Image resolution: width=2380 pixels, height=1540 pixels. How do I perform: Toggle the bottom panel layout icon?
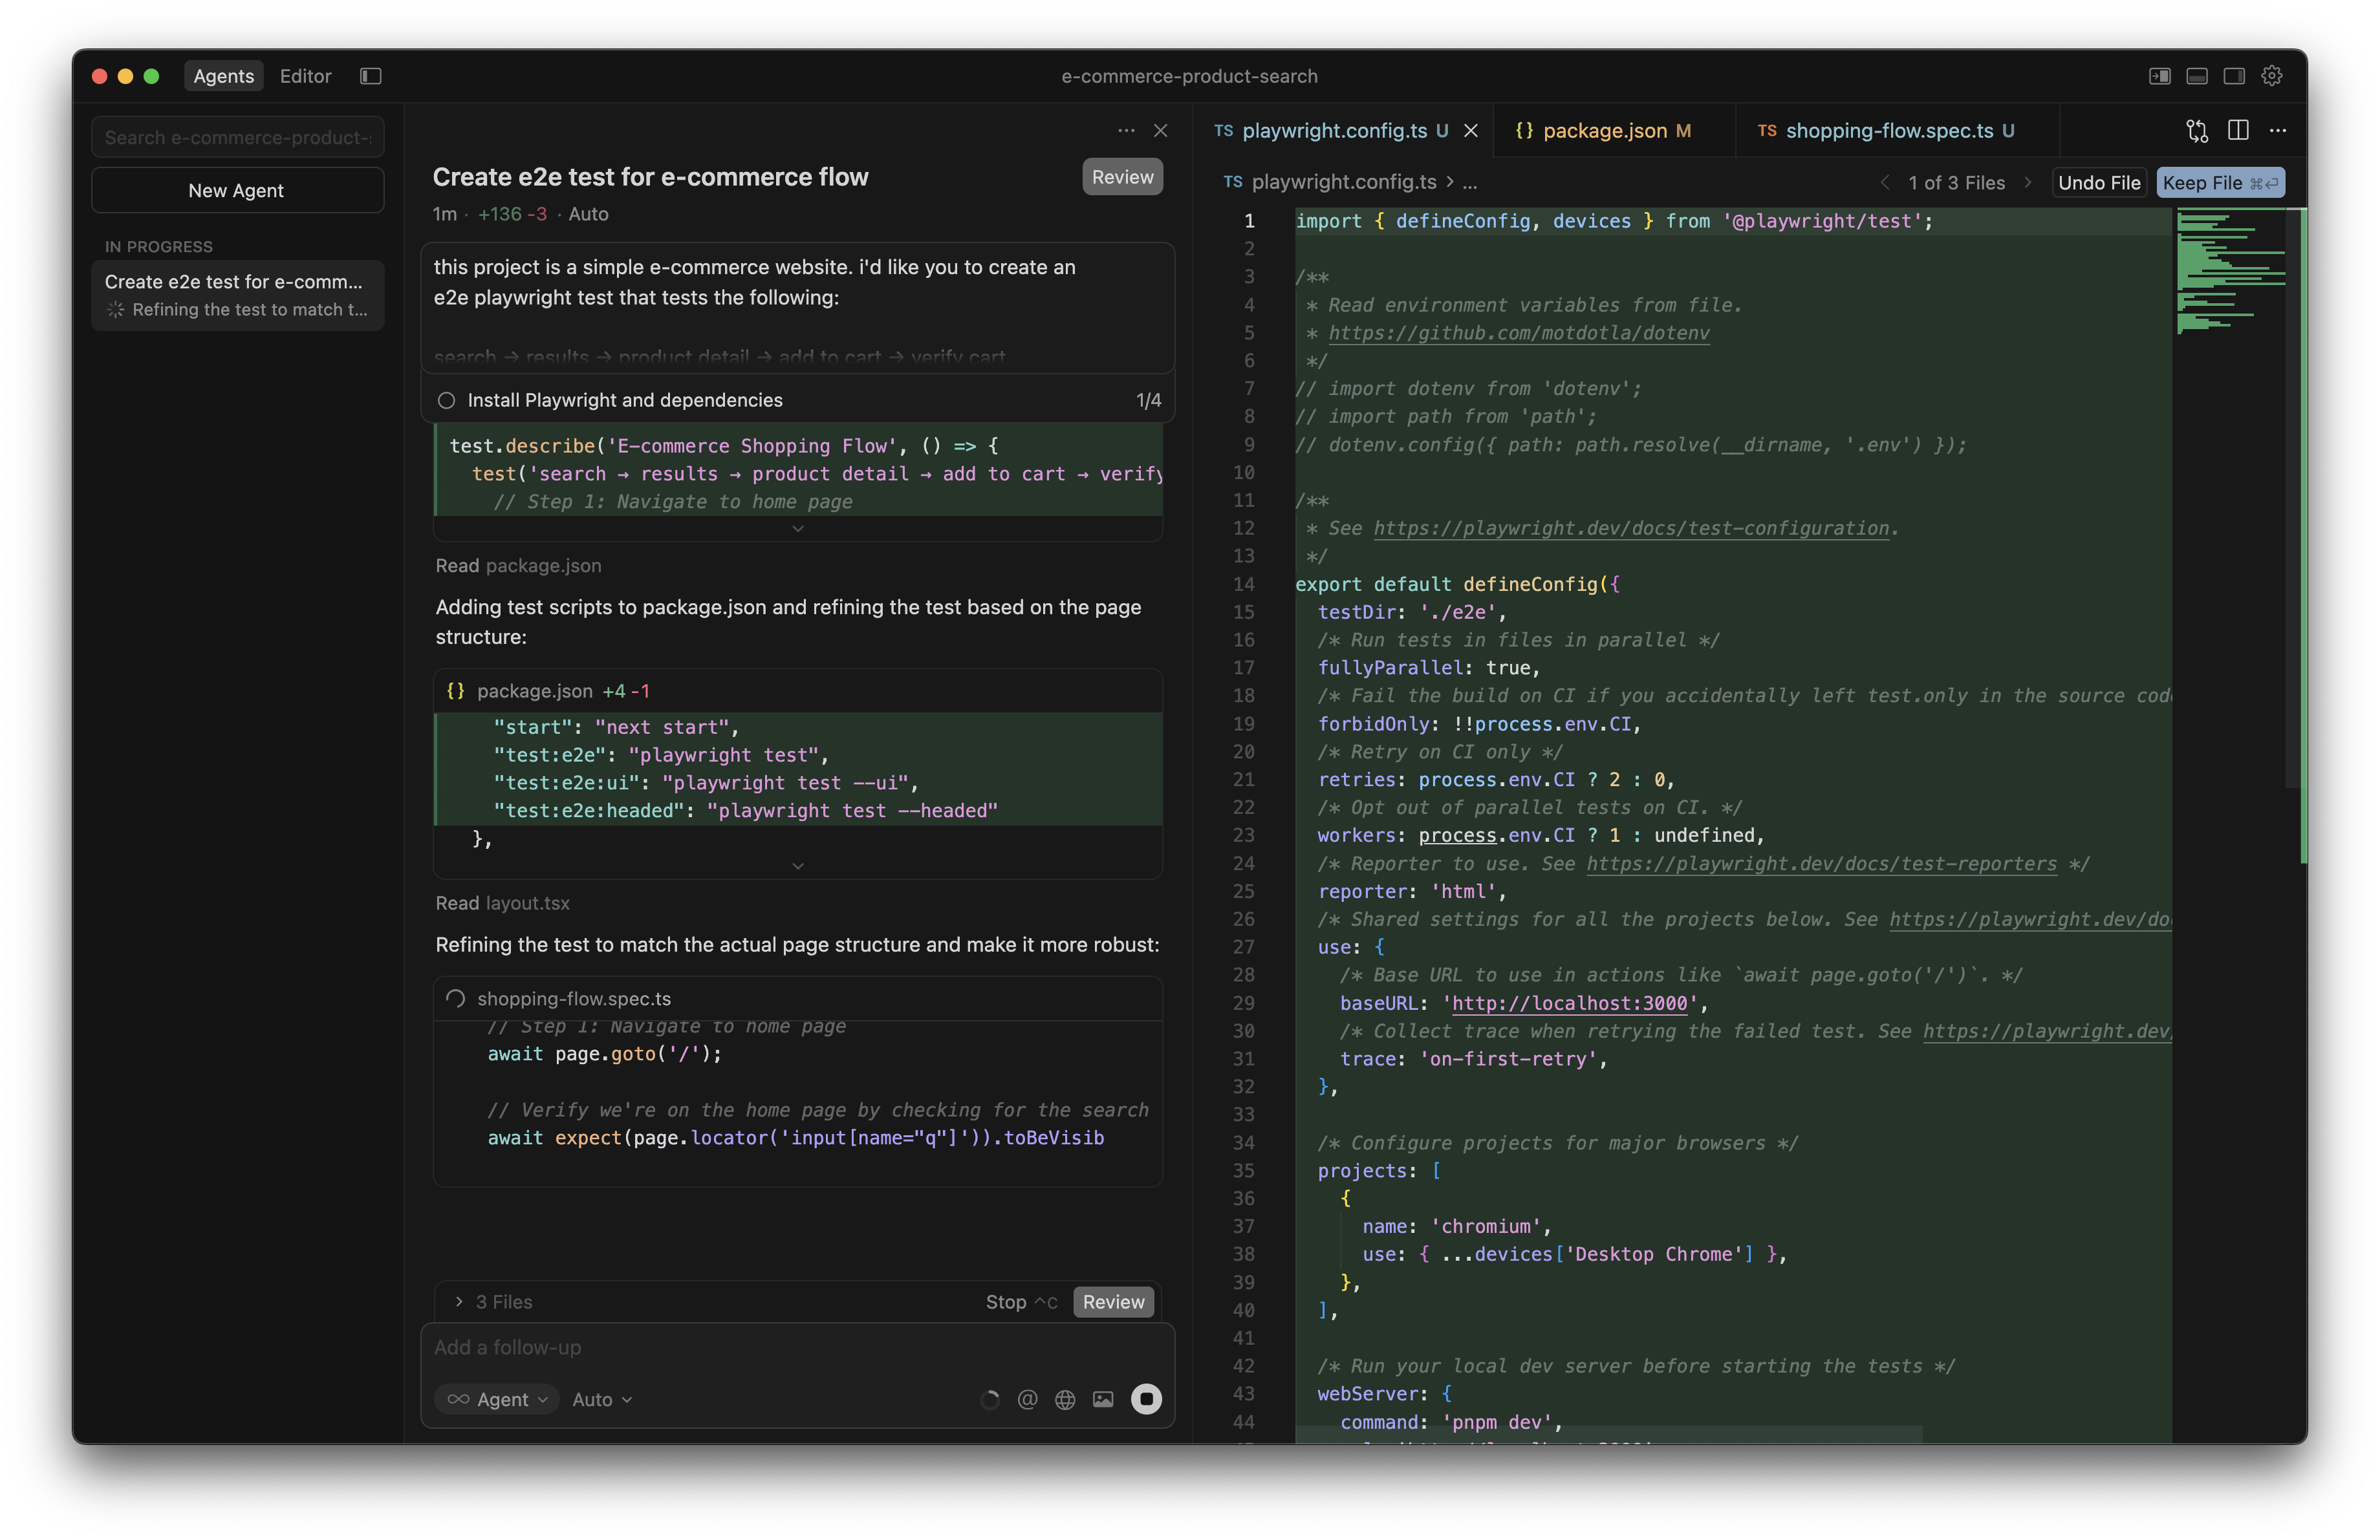2197,76
